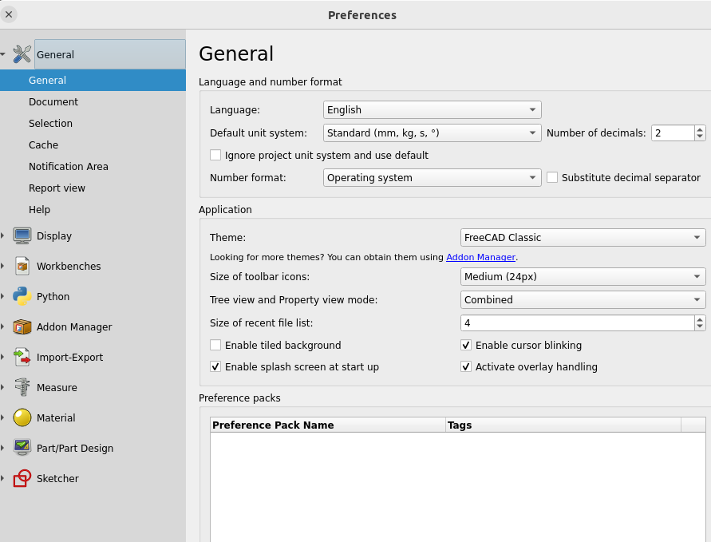This screenshot has height=542, width=711.
Task: Switch to the Report view page
Action: [57, 188]
